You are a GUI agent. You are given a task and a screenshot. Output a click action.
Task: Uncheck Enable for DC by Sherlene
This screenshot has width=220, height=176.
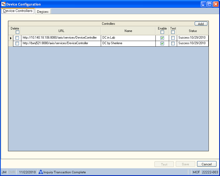click(162, 43)
